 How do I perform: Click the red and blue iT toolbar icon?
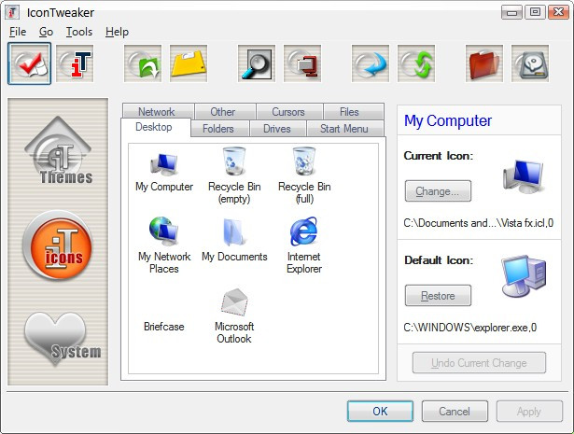(x=75, y=63)
